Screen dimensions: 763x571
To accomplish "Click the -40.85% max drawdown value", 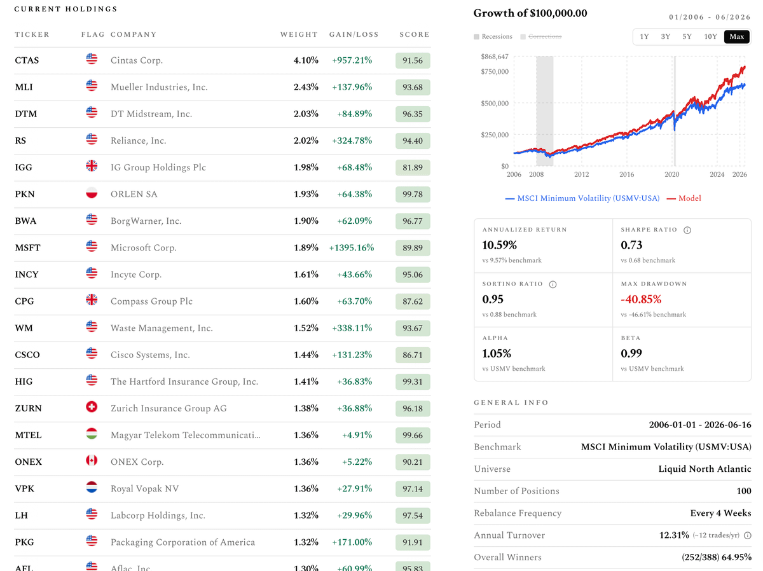I will click(x=641, y=299).
